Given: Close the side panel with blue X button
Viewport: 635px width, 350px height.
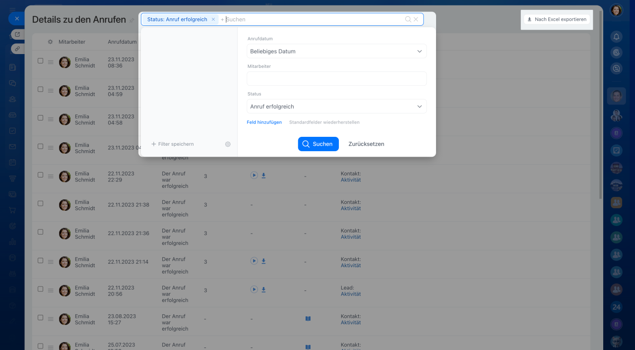Looking at the screenshot, I should pyautogui.click(x=16, y=19).
